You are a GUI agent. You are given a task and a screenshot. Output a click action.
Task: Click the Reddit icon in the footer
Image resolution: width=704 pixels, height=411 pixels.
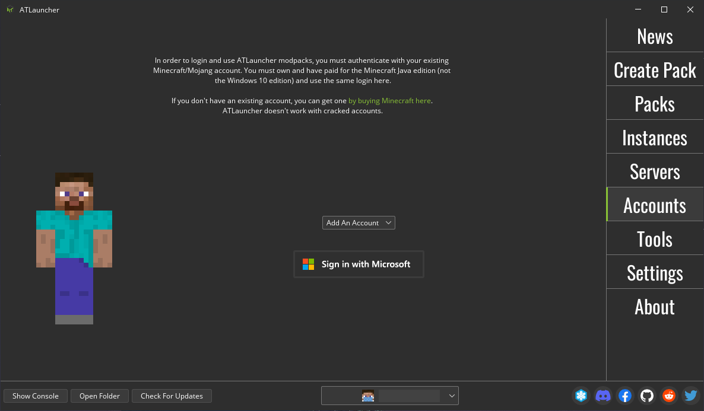[x=669, y=396]
